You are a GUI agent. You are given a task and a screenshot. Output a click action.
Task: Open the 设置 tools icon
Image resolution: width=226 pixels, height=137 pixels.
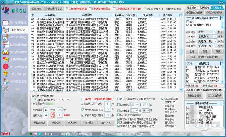point(5,89)
